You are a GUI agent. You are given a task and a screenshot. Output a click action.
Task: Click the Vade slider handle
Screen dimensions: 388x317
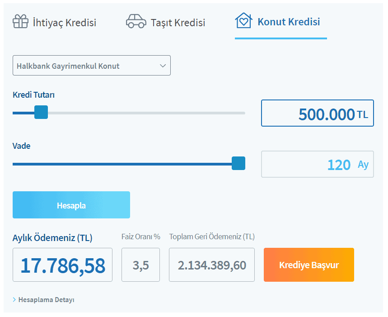tap(238, 163)
